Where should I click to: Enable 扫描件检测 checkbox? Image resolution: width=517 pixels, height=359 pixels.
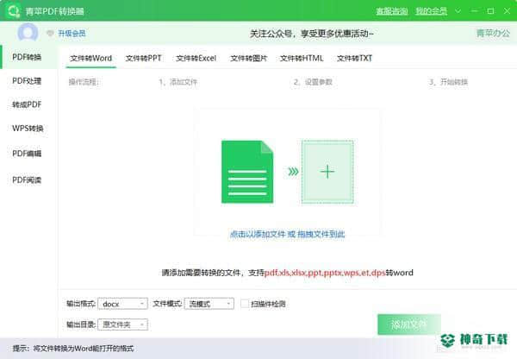pos(245,304)
